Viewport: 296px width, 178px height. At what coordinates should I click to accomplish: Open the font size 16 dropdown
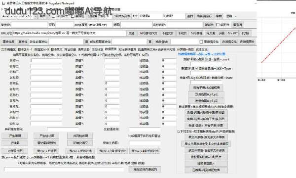pyautogui.click(x=33, y=16)
